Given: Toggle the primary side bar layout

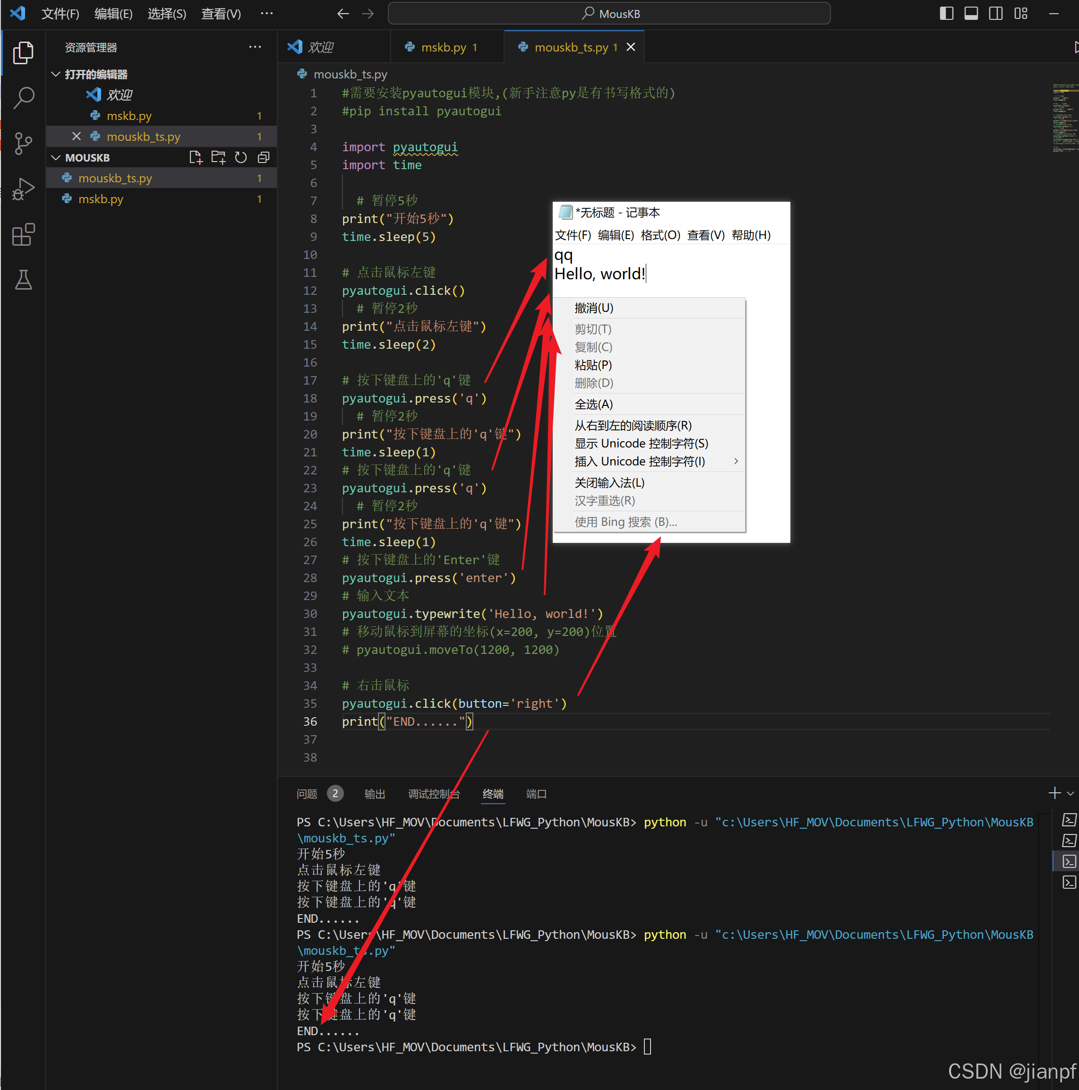Looking at the screenshot, I should (x=946, y=14).
